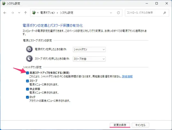Click the power options icon in address bar
Image resolution: width=172 pixels, height=130 pixels.
tap(34, 13)
